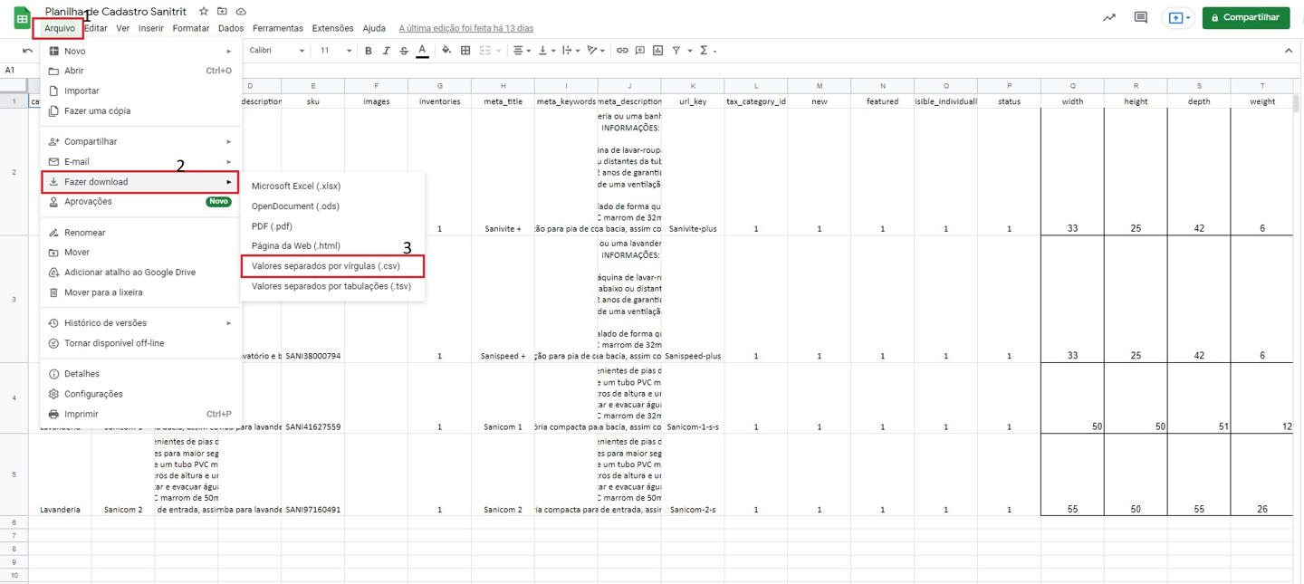The width and height of the screenshot is (1304, 584).
Task: Toggle strikethrough formatting
Action: pyautogui.click(x=404, y=51)
